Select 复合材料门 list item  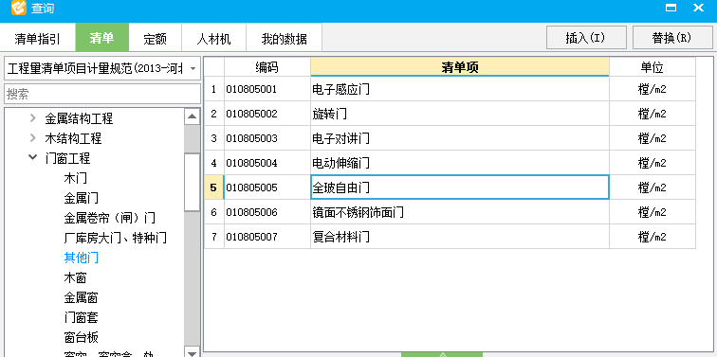(460, 237)
